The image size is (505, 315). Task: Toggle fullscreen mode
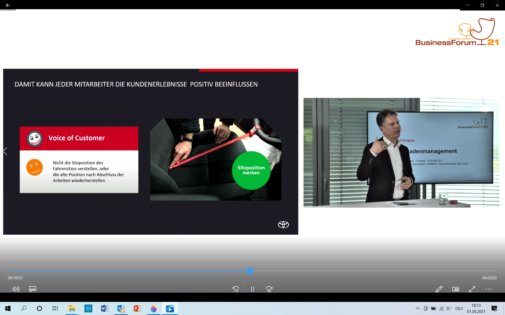click(x=472, y=289)
